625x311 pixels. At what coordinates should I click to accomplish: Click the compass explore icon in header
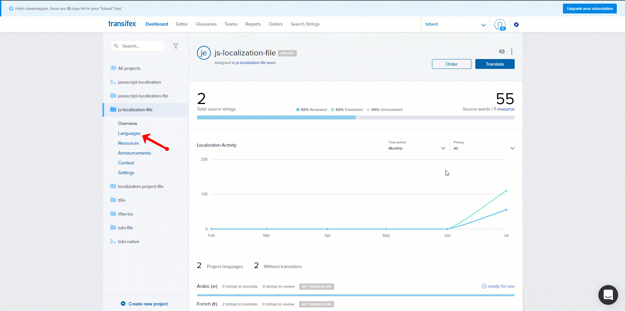point(516,25)
